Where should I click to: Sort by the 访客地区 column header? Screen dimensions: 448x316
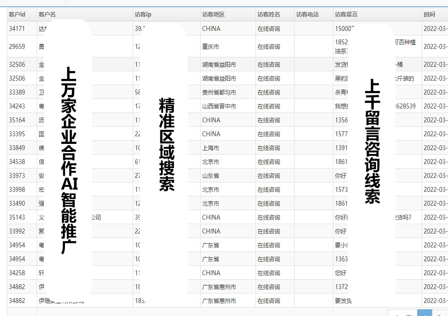pos(213,14)
